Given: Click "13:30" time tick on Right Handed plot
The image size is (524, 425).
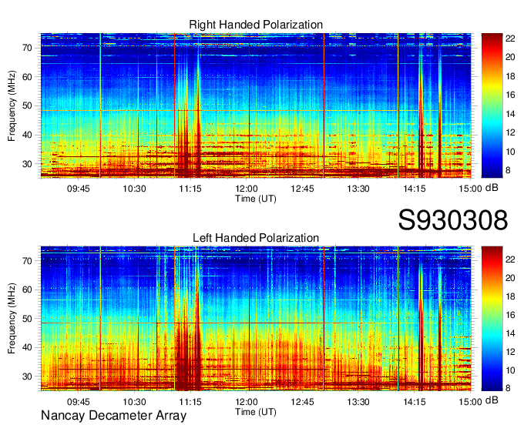Looking at the screenshot, I should pyautogui.click(x=358, y=189).
